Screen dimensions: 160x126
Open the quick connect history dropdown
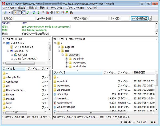click(x=150, y=18)
